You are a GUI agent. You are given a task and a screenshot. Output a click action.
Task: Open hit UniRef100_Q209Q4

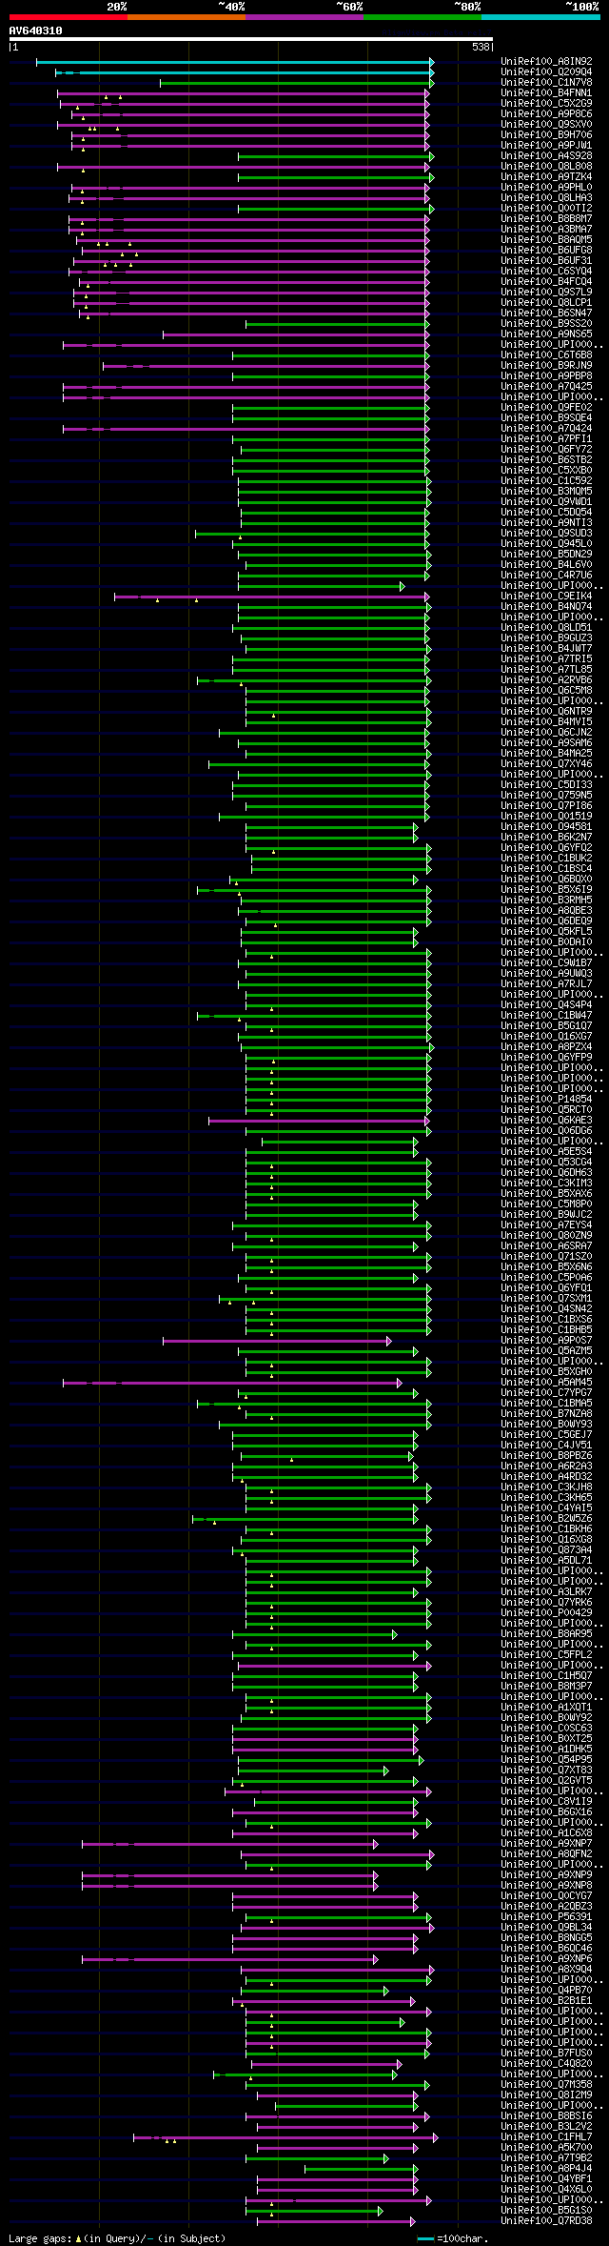(546, 72)
